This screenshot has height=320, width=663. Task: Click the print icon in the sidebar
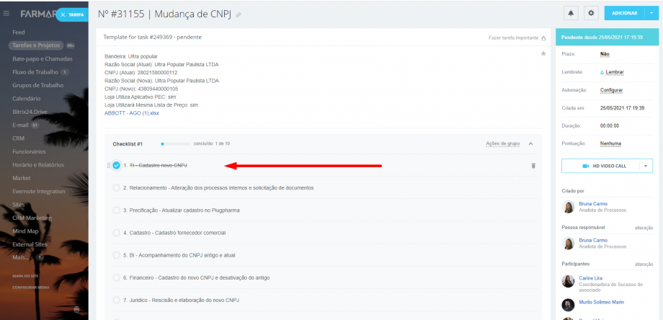[x=77, y=309]
